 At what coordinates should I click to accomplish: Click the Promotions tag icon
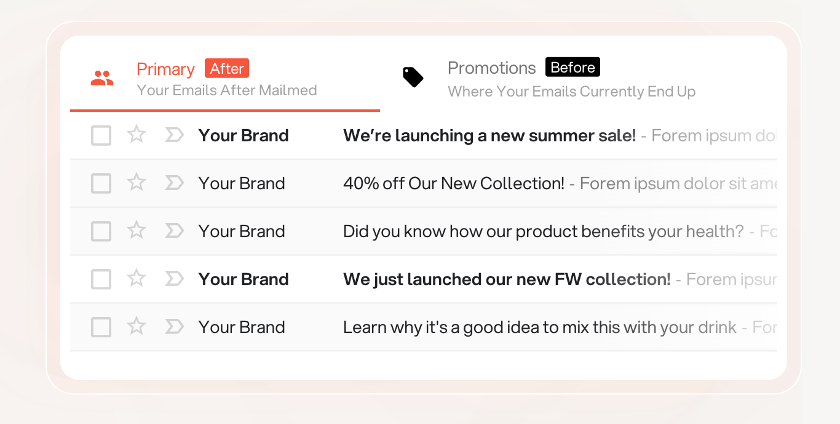pos(413,77)
